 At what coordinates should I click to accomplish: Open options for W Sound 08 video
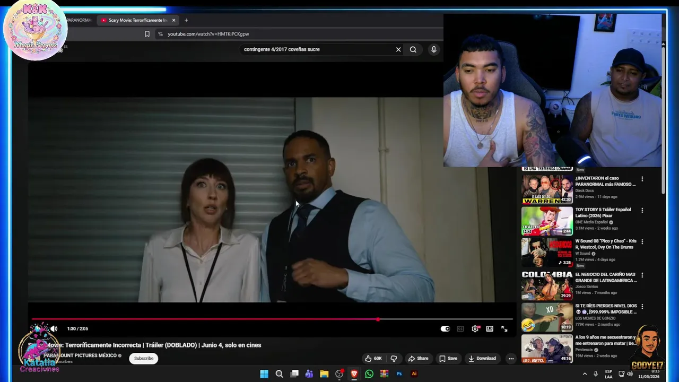[642, 241]
